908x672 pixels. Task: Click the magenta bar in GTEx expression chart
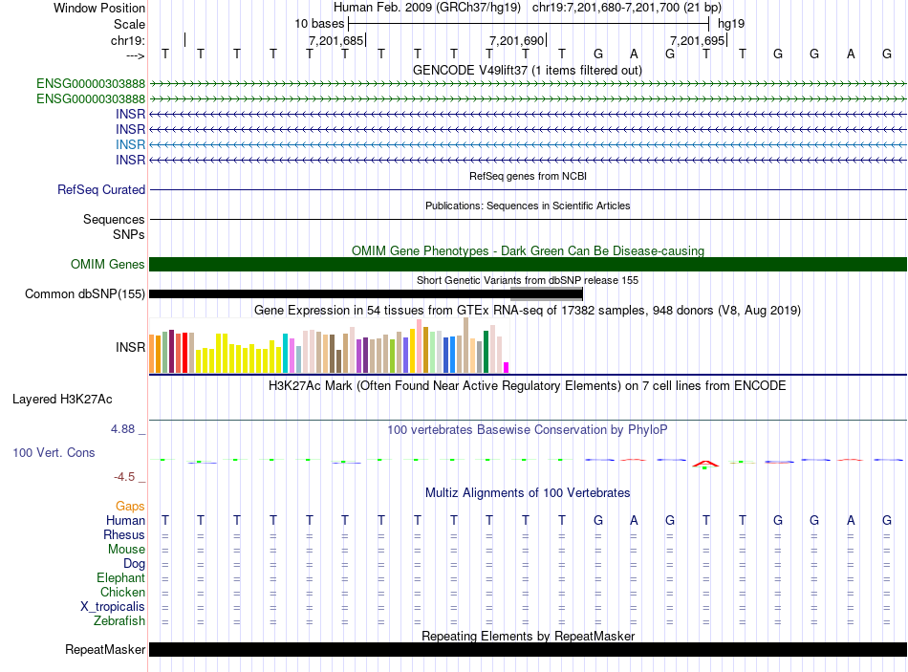[507, 367]
